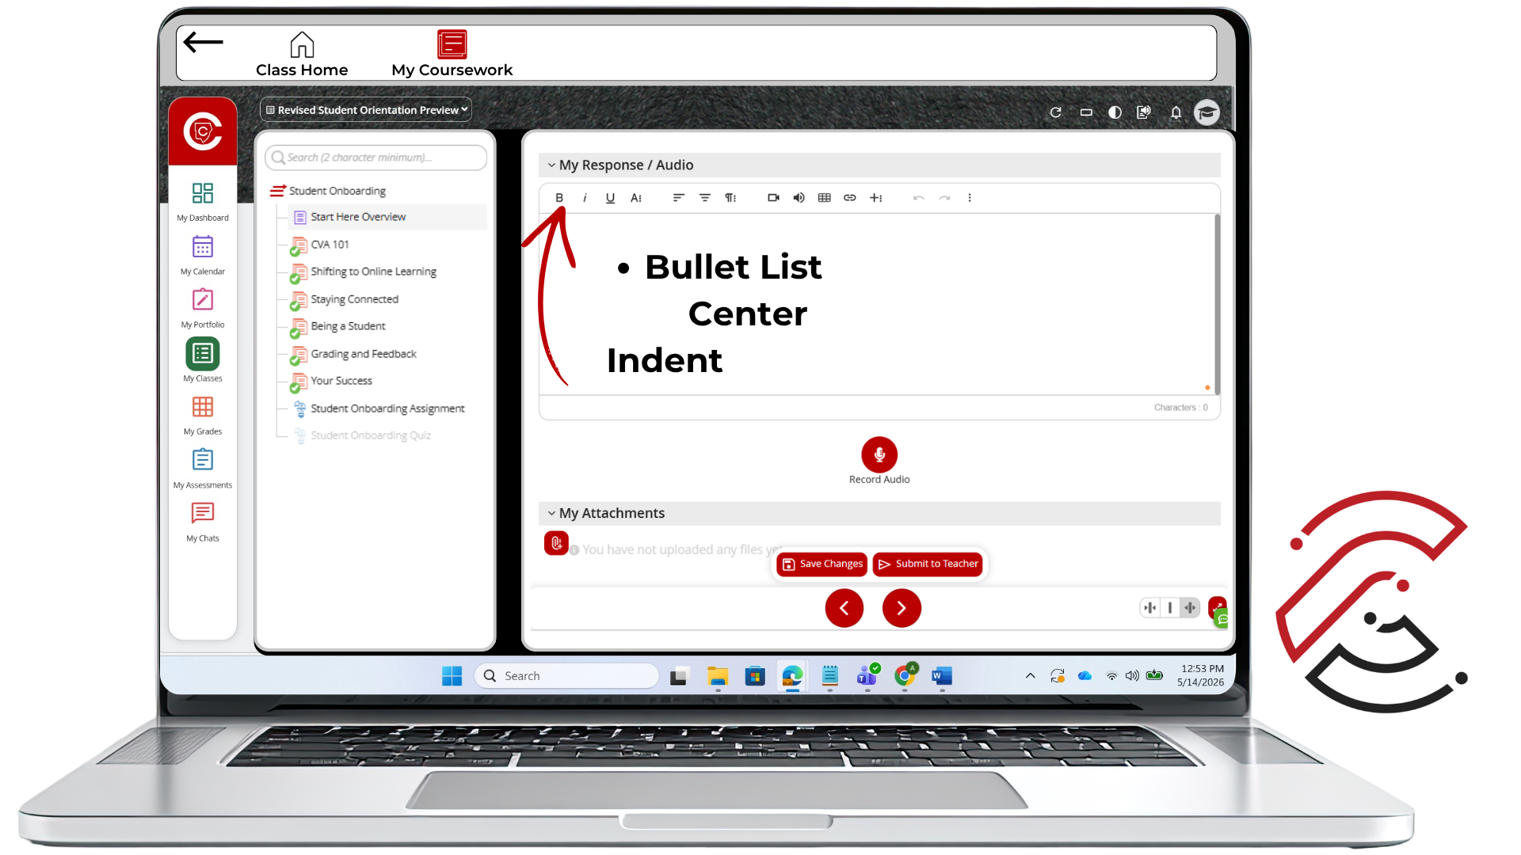Open the font size options (A icon)
This screenshot has width=1521, height=855.
pyautogui.click(x=636, y=198)
